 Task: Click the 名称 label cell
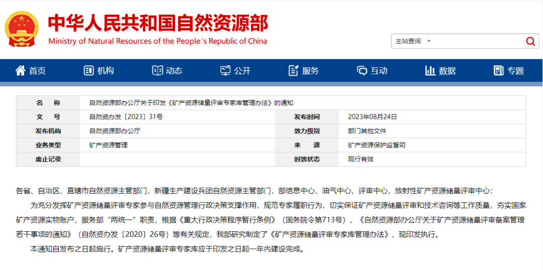point(48,103)
